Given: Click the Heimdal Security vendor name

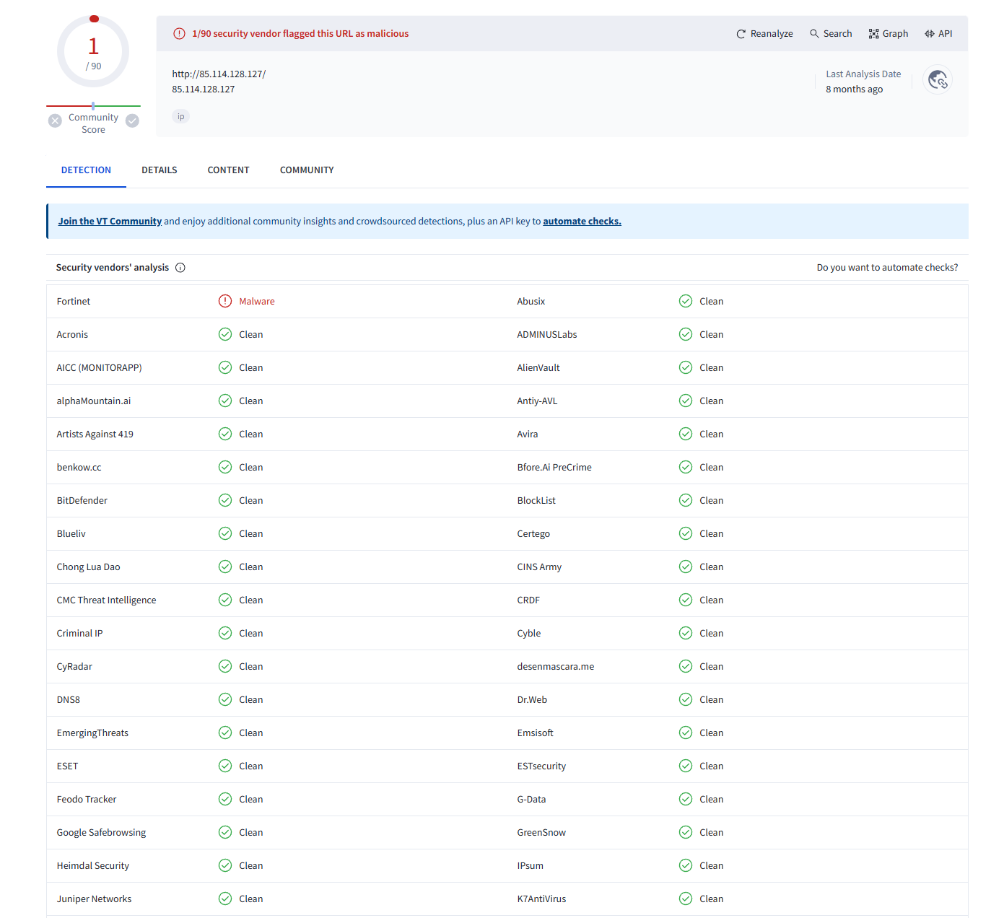Looking at the screenshot, I should (x=93, y=866).
